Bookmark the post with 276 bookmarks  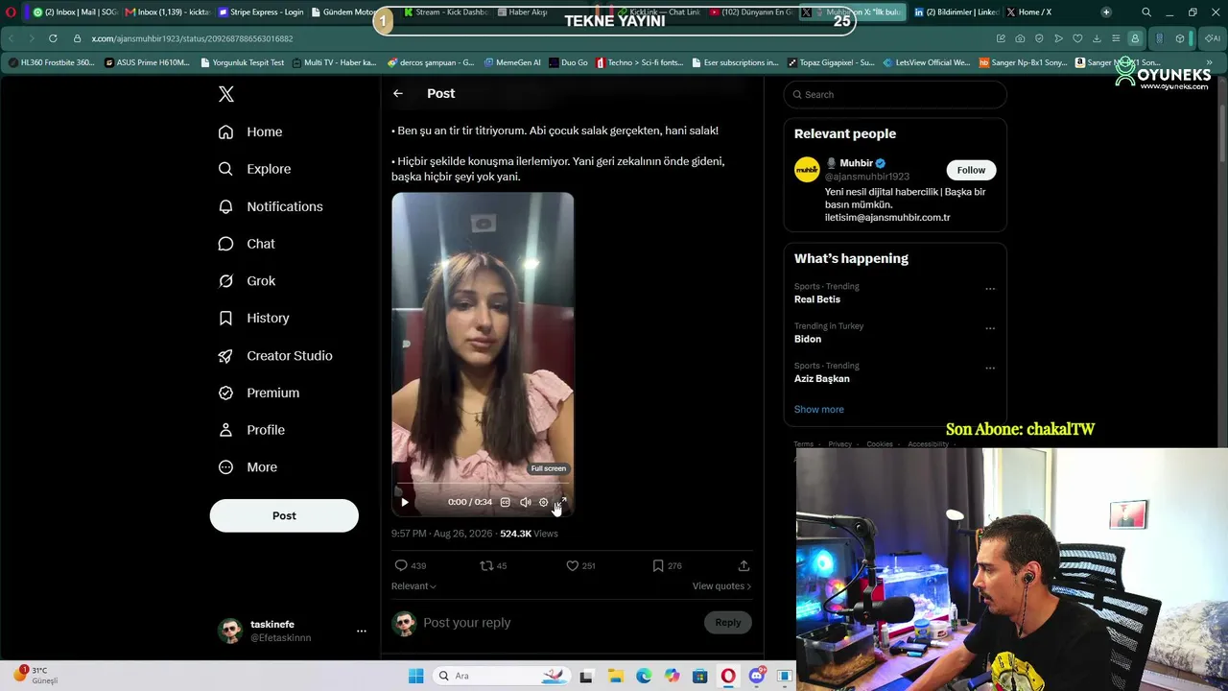coord(667,566)
